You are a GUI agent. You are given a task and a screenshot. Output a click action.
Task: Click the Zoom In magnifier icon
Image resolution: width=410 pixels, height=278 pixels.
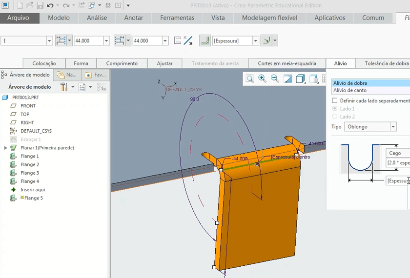(x=262, y=79)
